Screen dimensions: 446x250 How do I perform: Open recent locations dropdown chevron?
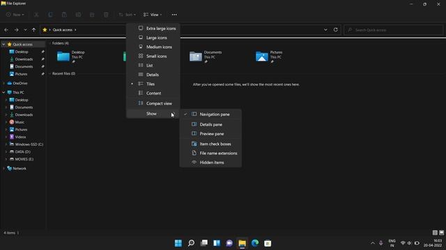(x=25, y=30)
